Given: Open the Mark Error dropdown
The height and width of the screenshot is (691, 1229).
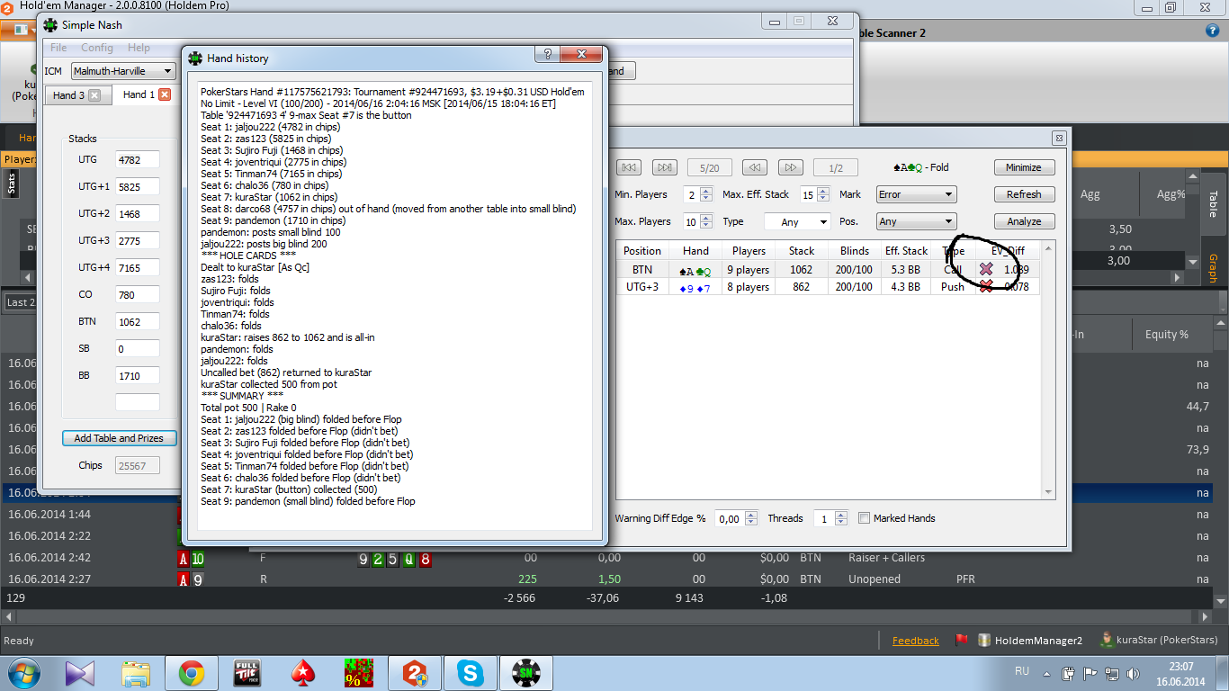Looking at the screenshot, I should pyautogui.click(x=916, y=194).
